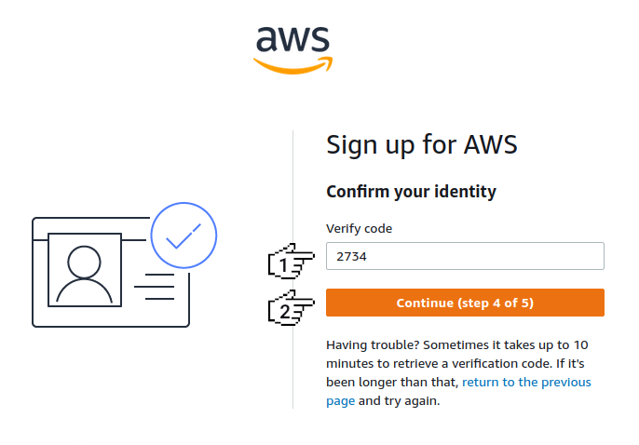Follow the 'return to the previous' link
The height and width of the screenshot is (445, 639).
(526, 383)
